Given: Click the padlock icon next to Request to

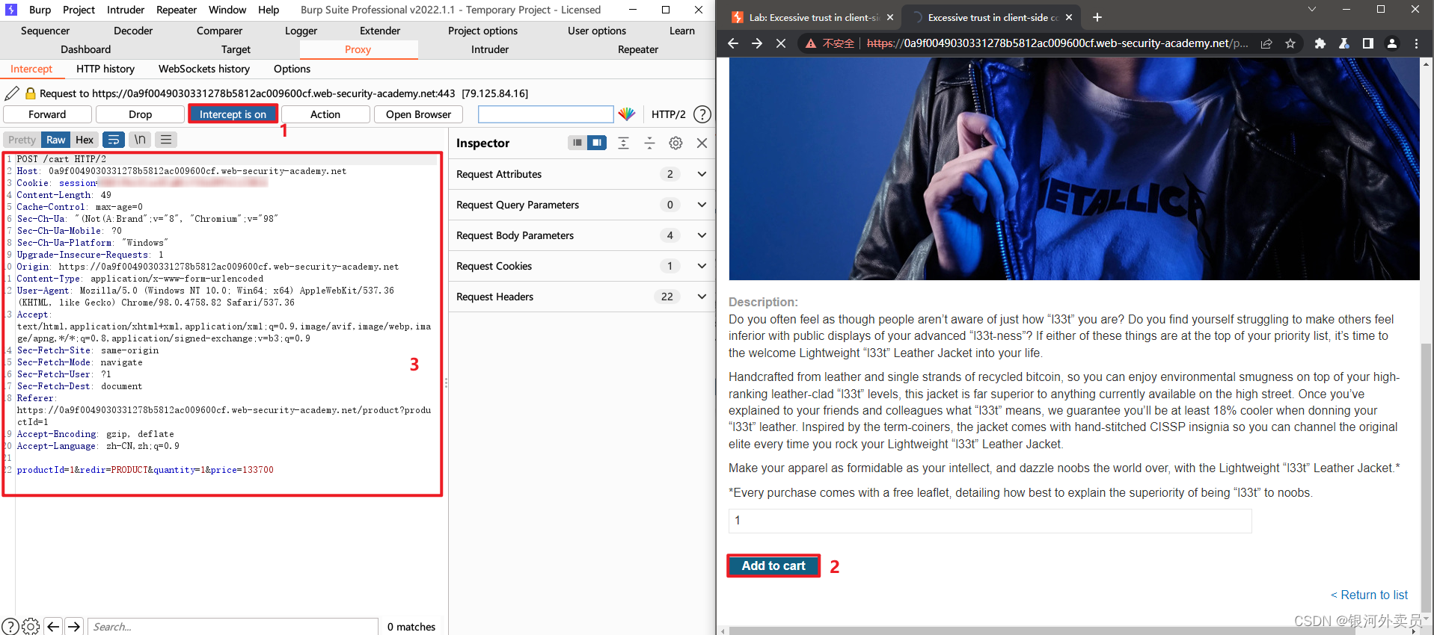Looking at the screenshot, I should pyautogui.click(x=31, y=93).
